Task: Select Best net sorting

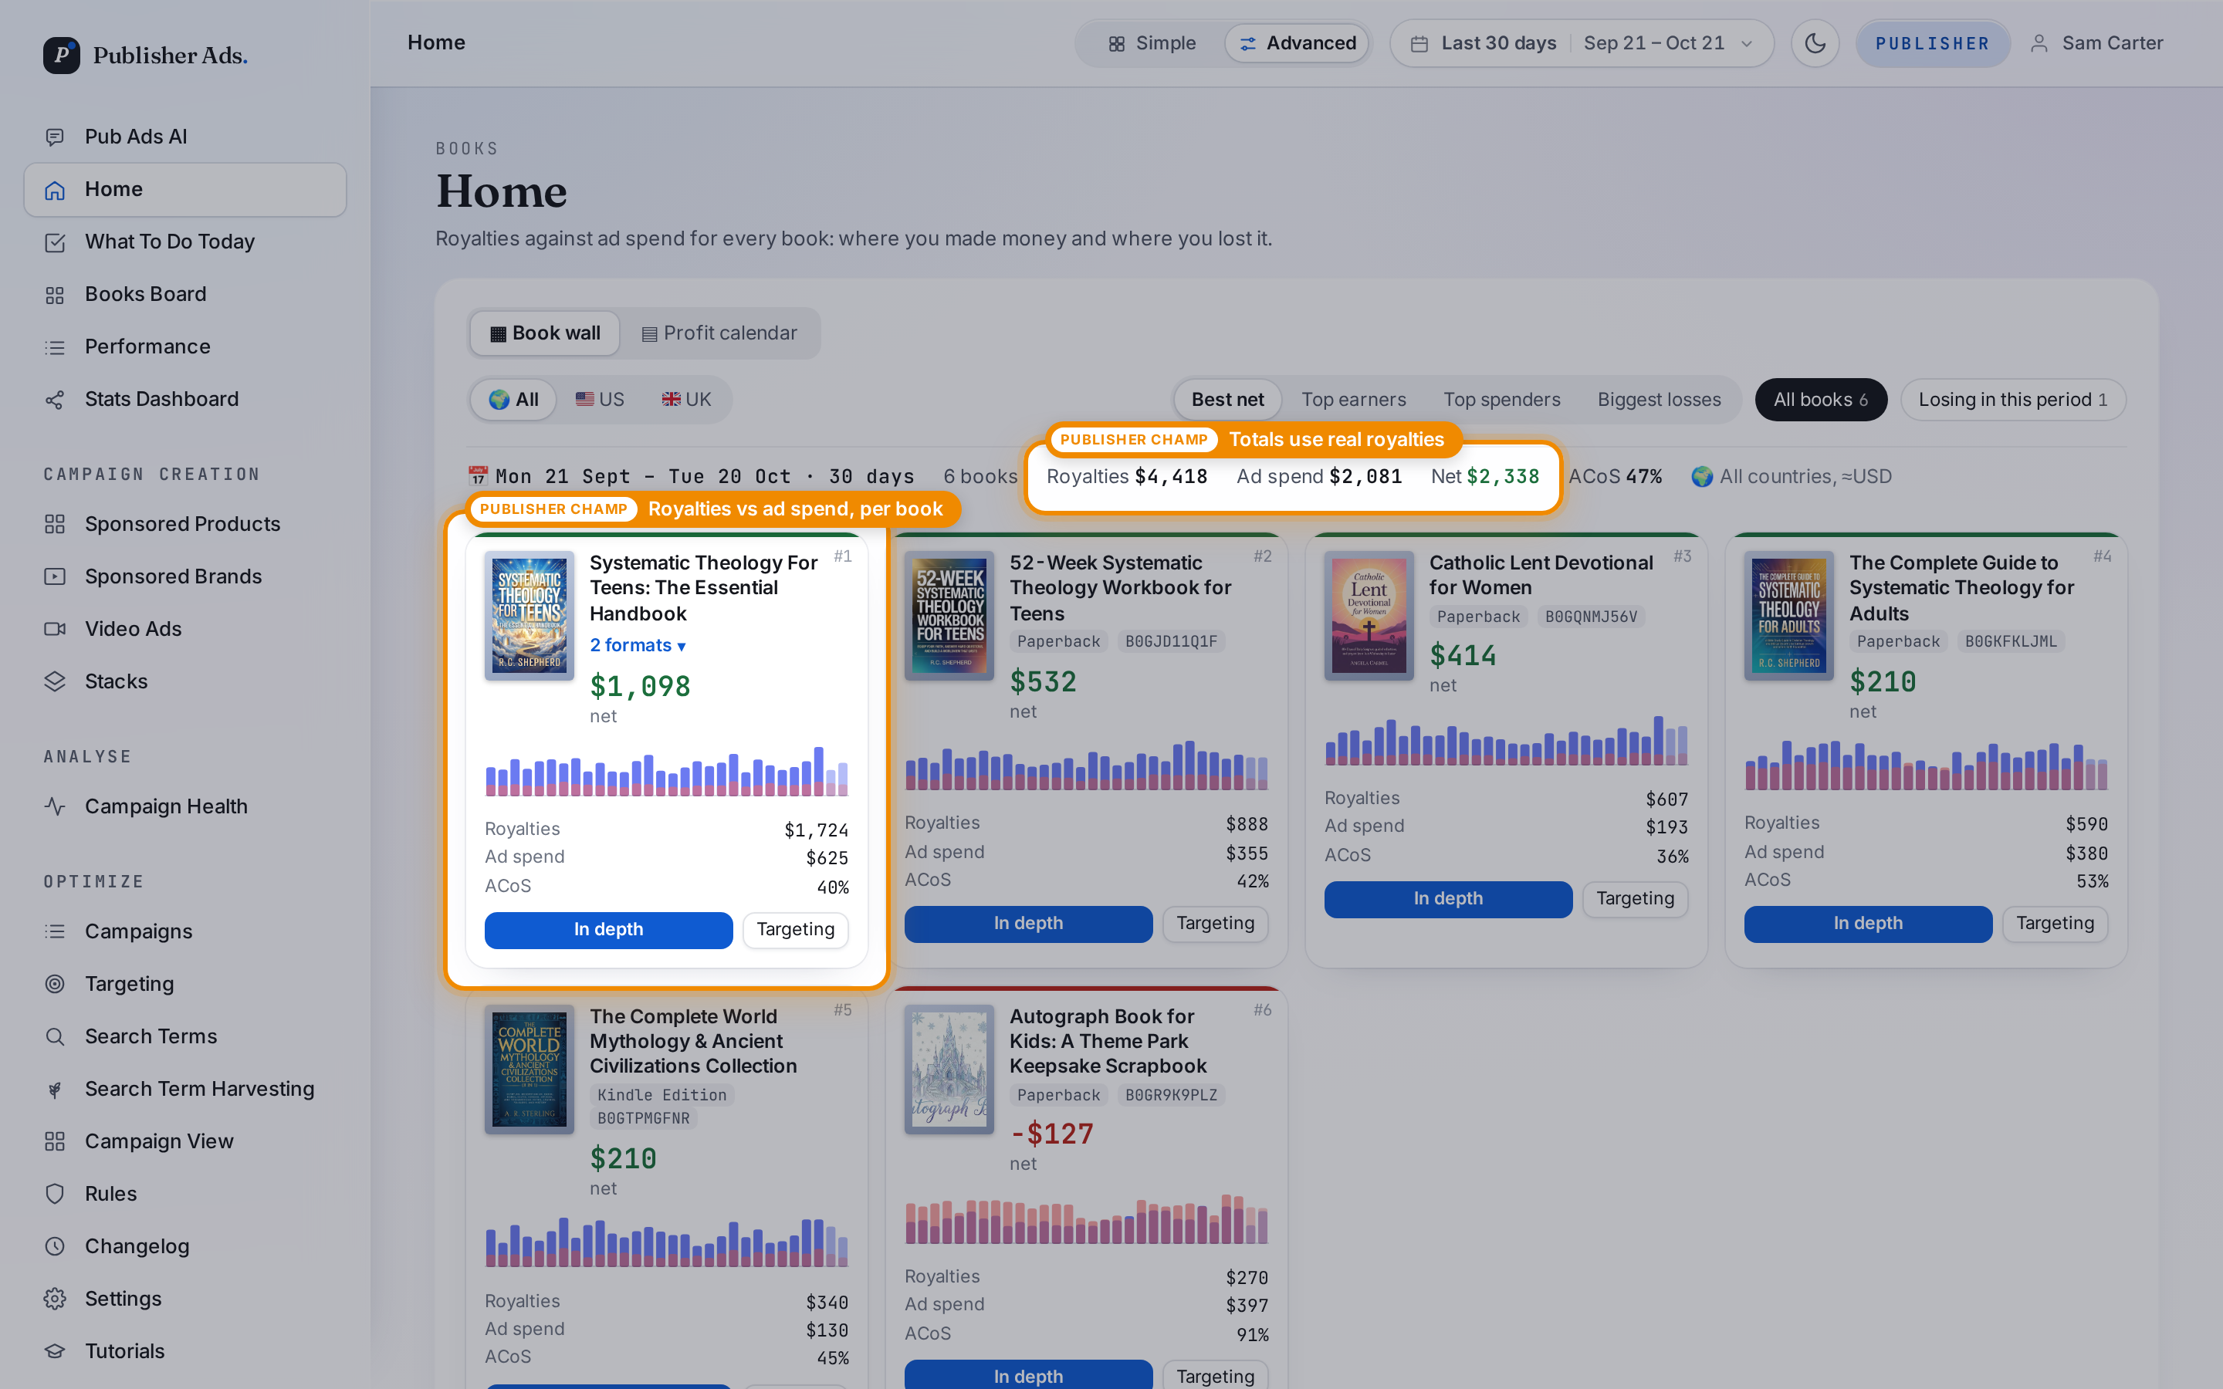Action: click(1227, 400)
